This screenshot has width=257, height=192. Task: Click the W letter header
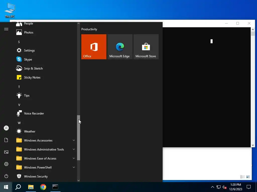point(19,123)
